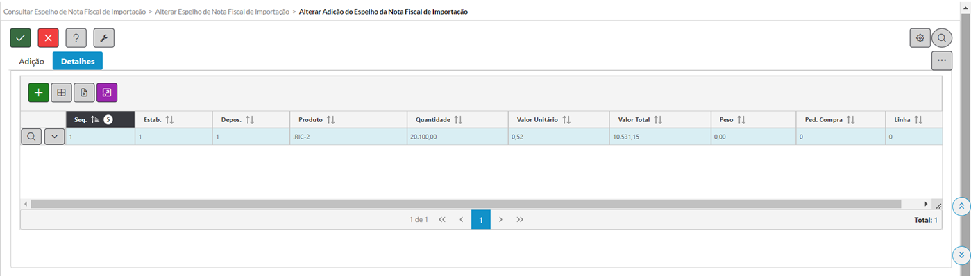Expand row actions dropdown arrow

(x=55, y=137)
